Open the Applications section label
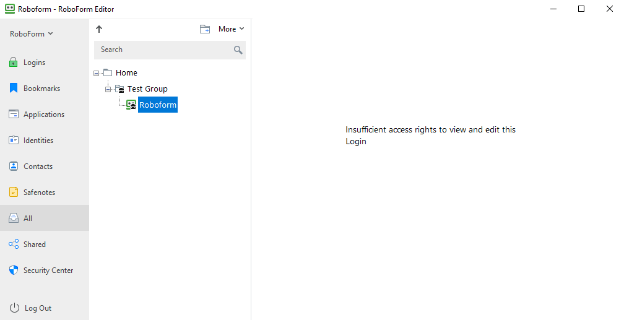The height and width of the screenshot is (320, 624). click(x=44, y=115)
